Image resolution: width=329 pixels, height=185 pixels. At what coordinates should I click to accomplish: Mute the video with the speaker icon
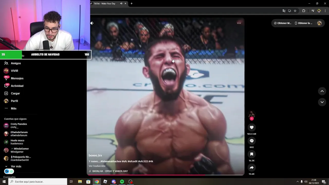click(92, 23)
